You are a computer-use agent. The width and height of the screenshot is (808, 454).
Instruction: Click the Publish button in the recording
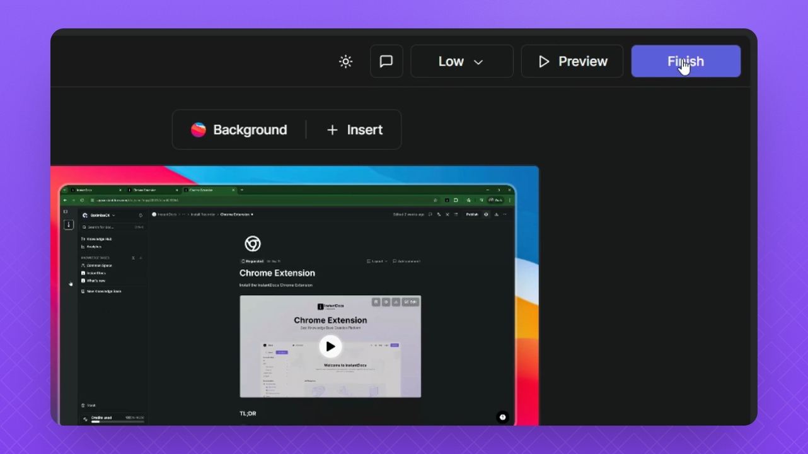pyautogui.click(x=471, y=214)
